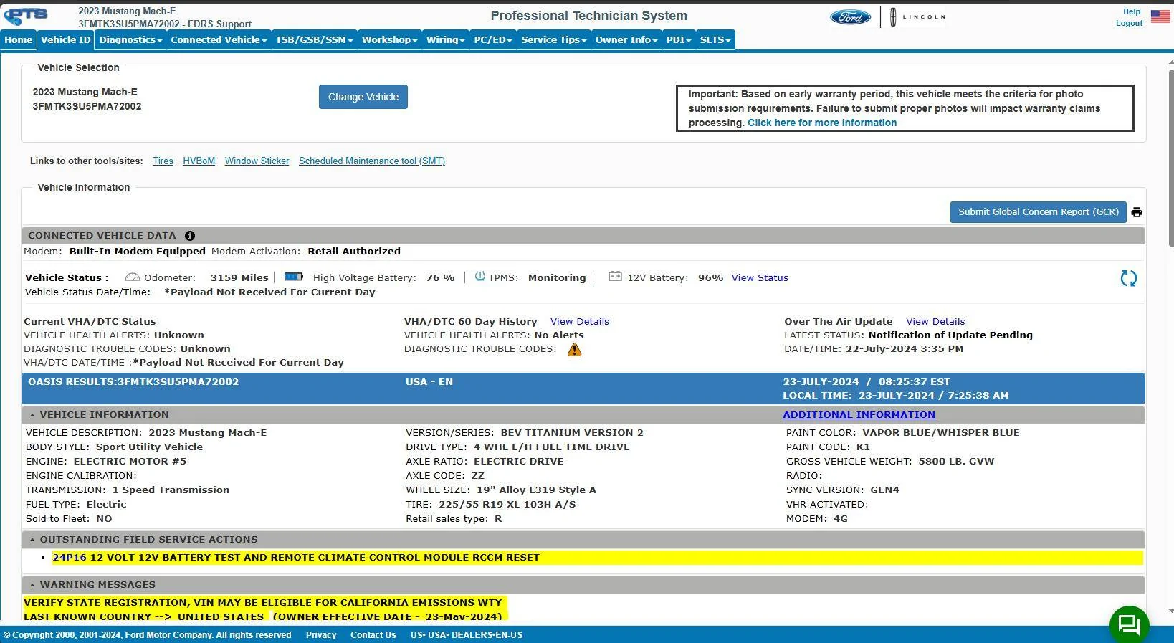1174x643 pixels.
Task: Click the 12V battery icon
Action: click(615, 277)
